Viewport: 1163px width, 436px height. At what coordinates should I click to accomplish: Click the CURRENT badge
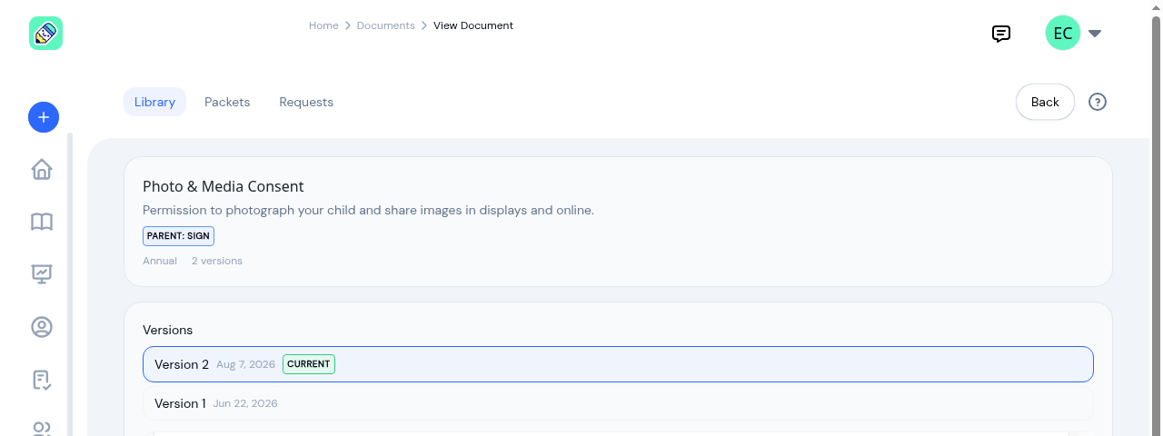click(x=309, y=364)
